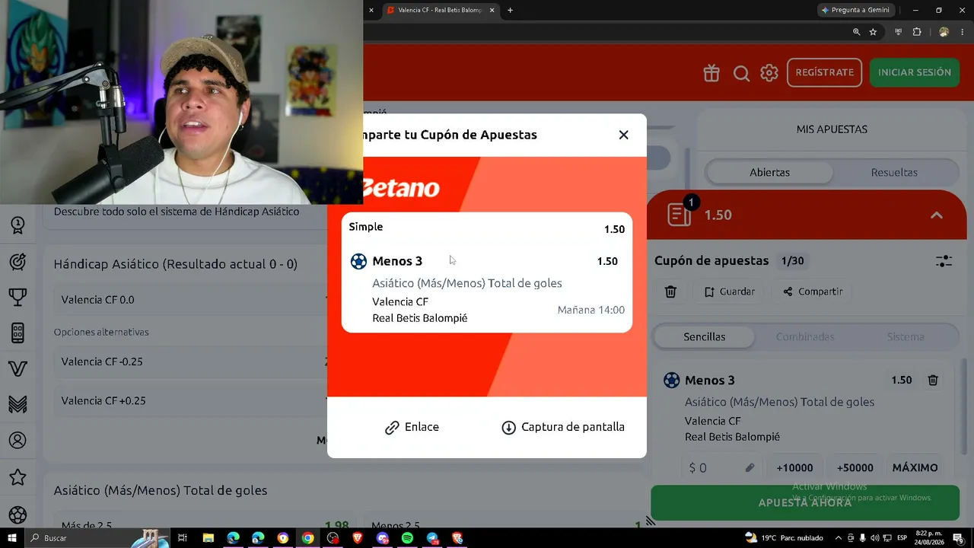974x548 pixels.
Task: Open the M-shaped icon in left sidebar
Action: 18,404
